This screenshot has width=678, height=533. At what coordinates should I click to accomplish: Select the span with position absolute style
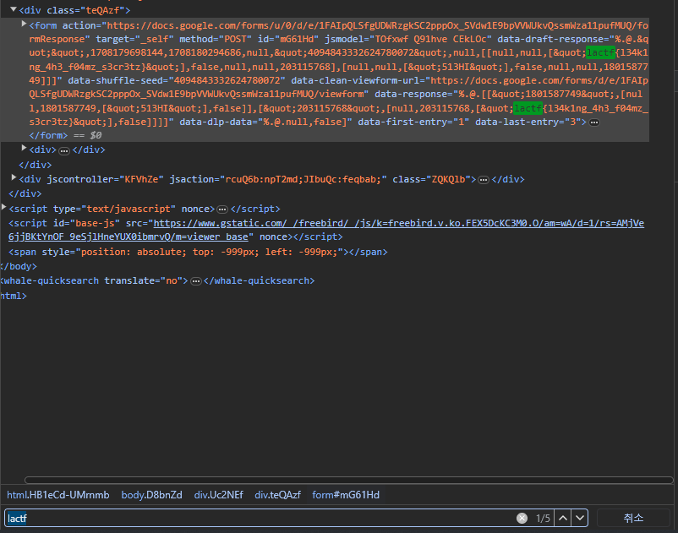pyautogui.click(x=198, y=252)
